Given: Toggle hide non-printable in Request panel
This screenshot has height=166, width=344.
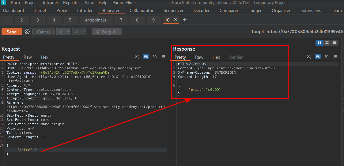Looking at the screenshot, I should coord(137,57).
